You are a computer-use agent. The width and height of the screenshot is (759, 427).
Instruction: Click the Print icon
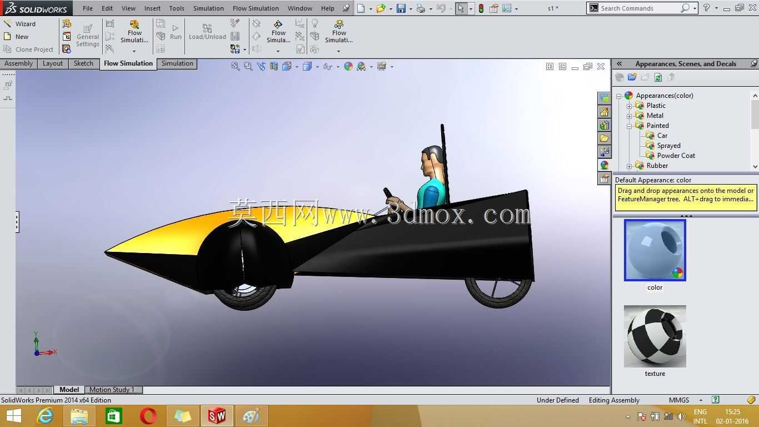click(x=421, y=8)
